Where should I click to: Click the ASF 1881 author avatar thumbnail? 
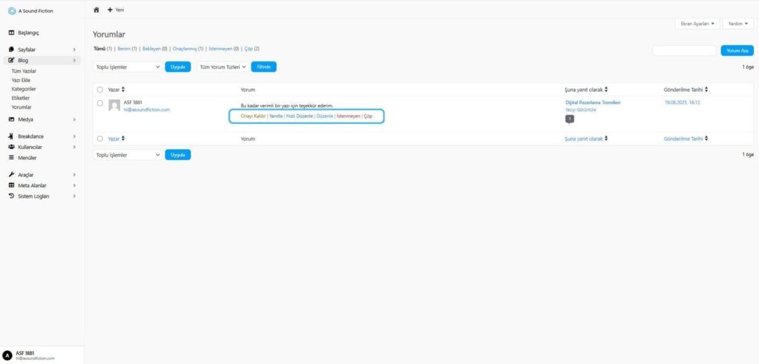click(114, 106)
